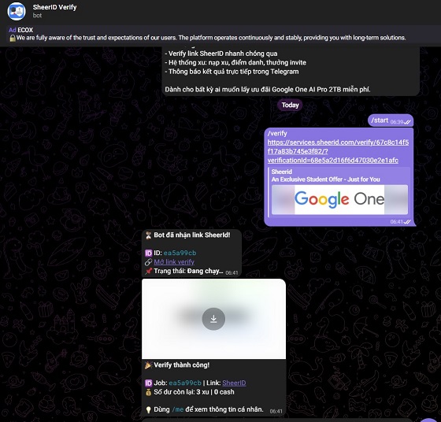This screenshot has width=441, height=422.
Task: Copy the ID ea5a99cb code
Action: coord(180,253)
